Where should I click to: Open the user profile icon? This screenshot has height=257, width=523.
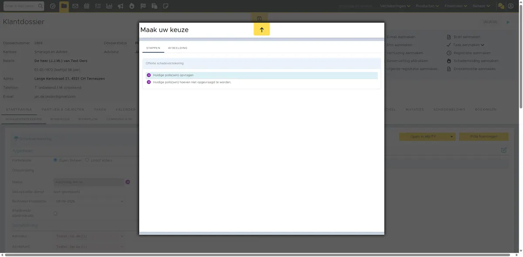point(511,6)
